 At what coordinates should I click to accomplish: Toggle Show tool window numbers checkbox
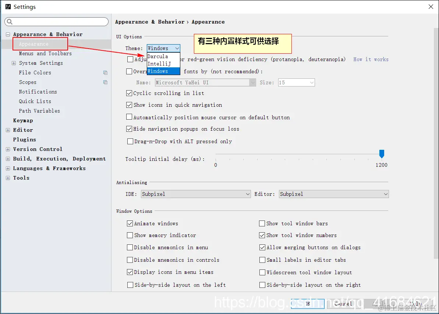coord(262,235)
